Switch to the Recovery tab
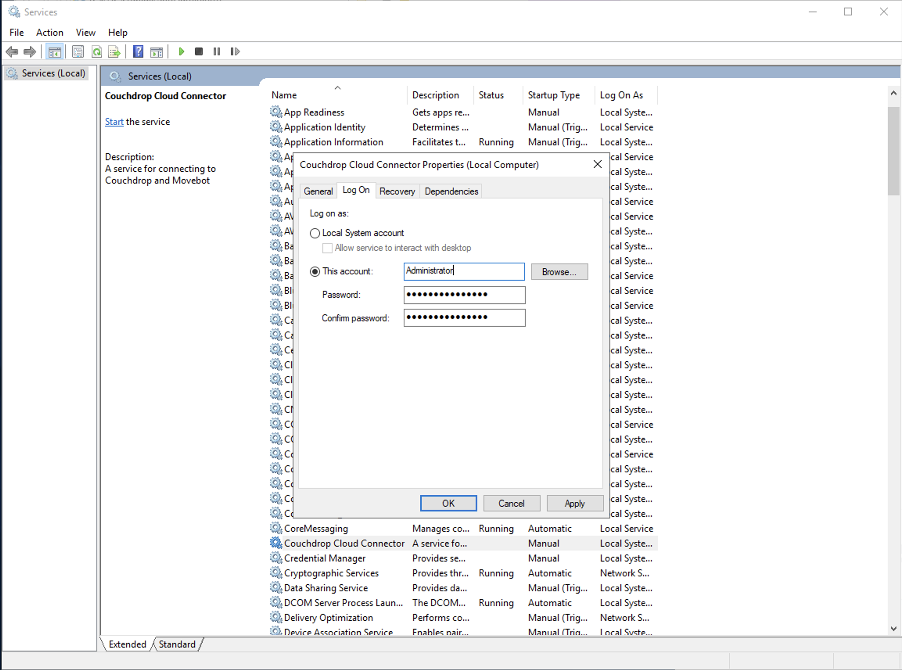Screen dimensions: 902x670 tap(397, 191)
